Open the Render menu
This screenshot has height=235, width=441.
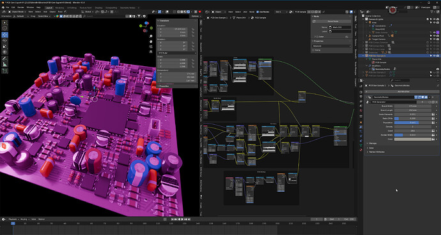point(21,7)
